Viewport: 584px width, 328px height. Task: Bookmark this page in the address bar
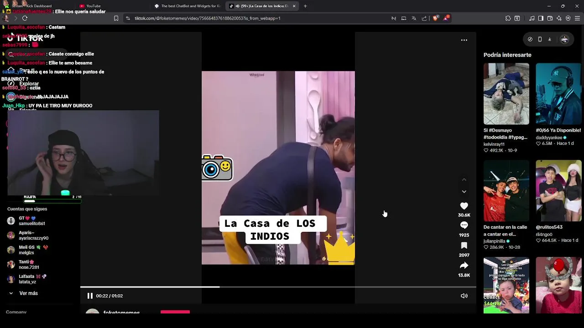pos(116,18)
